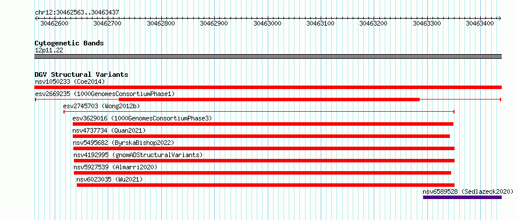
Task: Open the esv3629016 (1000GenomesConsortiumPhase3) label
Action: point(142,118)
